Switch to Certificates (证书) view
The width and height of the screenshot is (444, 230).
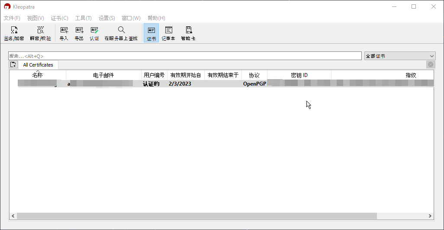tap(151, 33)
